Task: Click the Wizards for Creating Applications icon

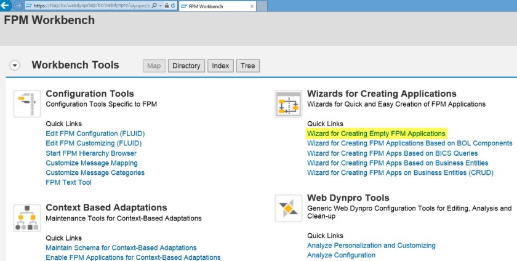Action: coord(289,103)
